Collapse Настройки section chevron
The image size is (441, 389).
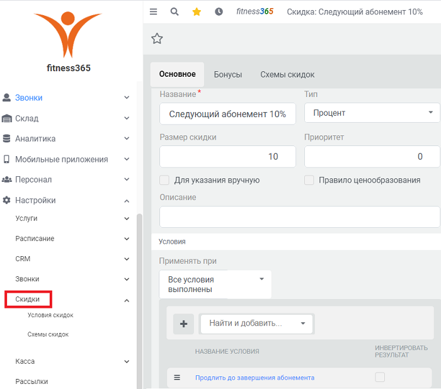click(127, 201)
